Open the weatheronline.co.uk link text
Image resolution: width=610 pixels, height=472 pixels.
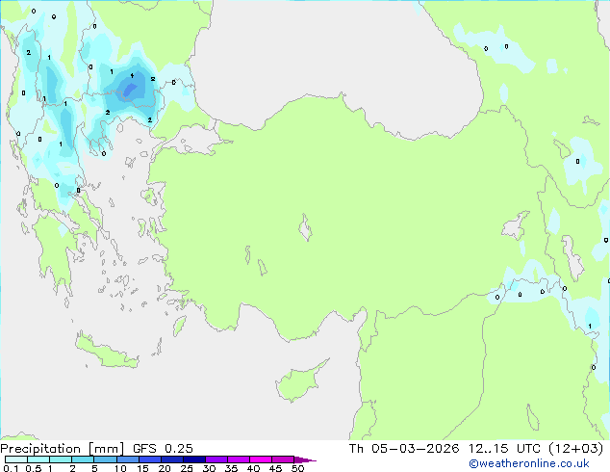pyautogui.click(x=529, y=463)
